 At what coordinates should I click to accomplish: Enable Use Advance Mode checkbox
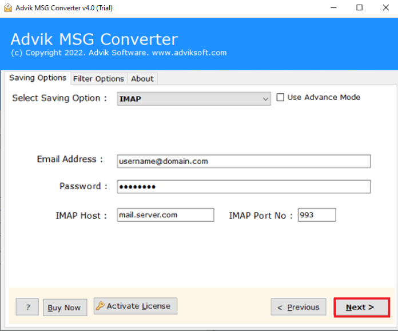pos(280,97)
